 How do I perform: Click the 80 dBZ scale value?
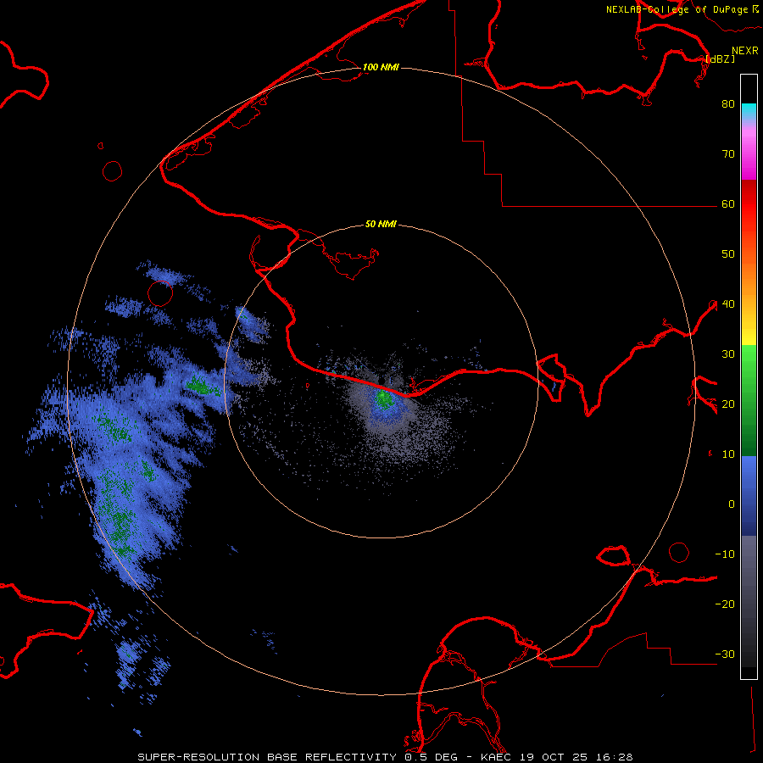(728, 103)
